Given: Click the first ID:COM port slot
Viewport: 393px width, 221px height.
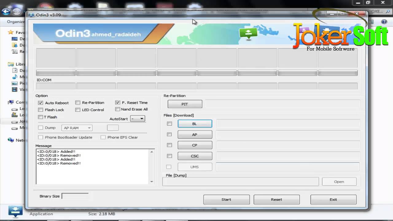Looking at the screenshot, I should [x=56, y=86].
